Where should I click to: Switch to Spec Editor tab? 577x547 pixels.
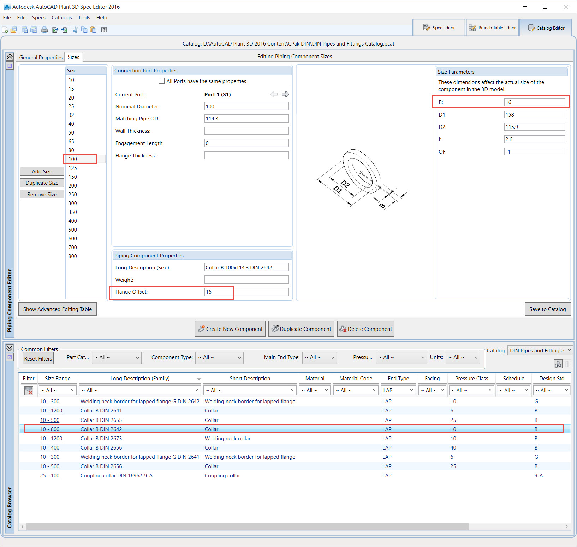tap(439, 28)
